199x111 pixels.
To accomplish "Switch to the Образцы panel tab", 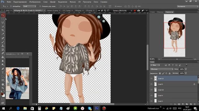I will pyautogui.click(x=160, y=12).
